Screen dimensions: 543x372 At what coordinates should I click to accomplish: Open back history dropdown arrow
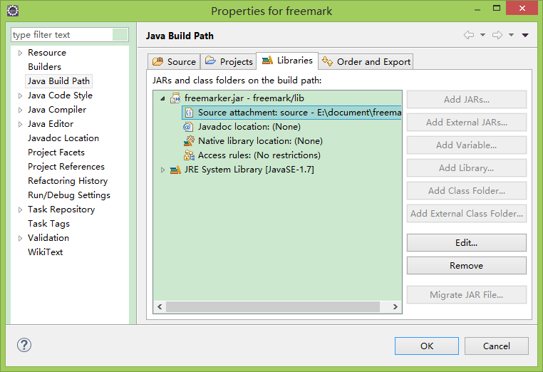pyautogui.click(x=482, y=35)
